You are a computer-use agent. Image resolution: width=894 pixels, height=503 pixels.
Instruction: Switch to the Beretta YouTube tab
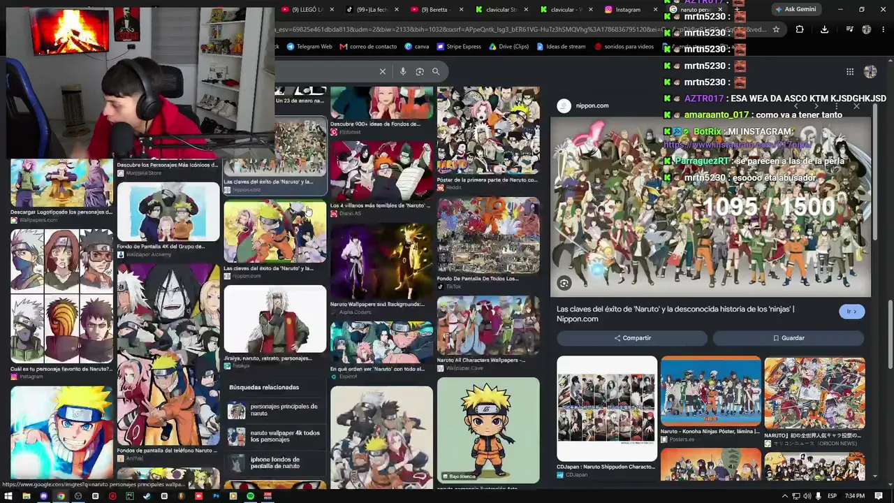click(x=437, y=10)
